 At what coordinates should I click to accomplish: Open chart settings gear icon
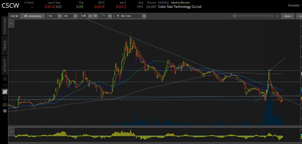tap(95, 16)
